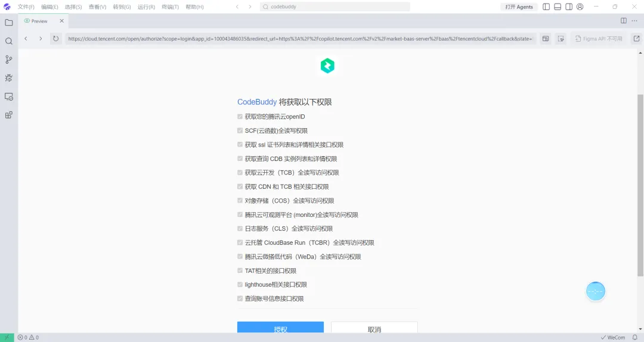The height and width of the screenshot is (342, 644).
Task: Open the 文件(F) menu
Action: [26, 7]
